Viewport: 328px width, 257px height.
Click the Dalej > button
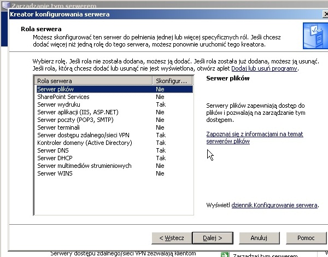click(x=213, y=238)
